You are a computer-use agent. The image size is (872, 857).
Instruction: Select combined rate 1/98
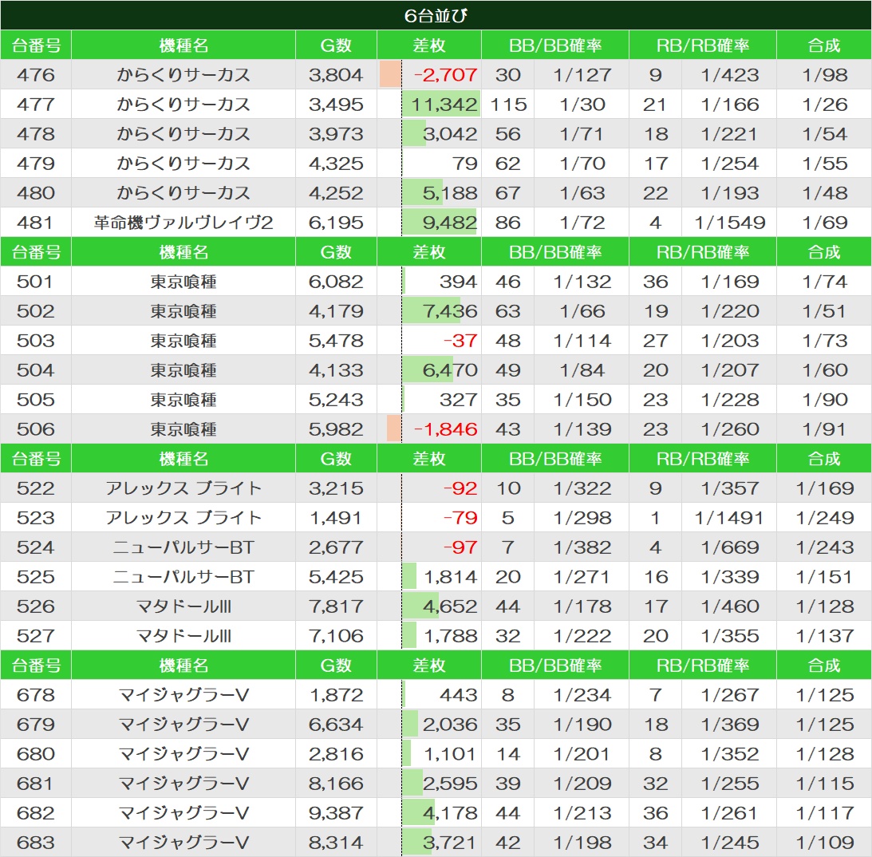tap(824, 74)
